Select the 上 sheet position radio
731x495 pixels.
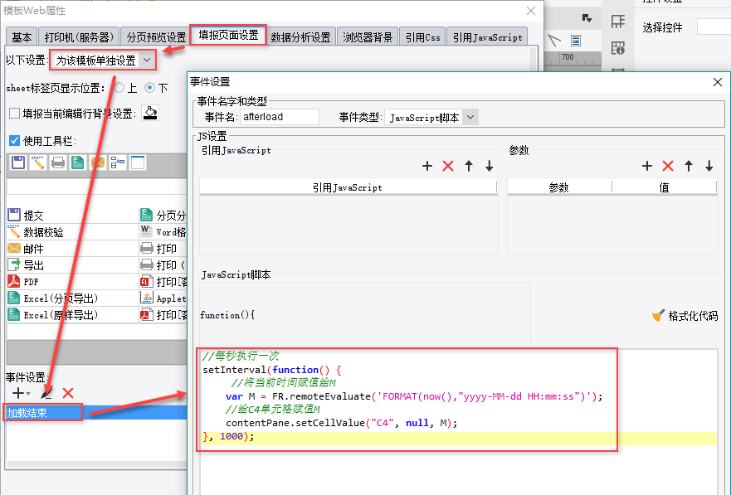click(x=119, y=88)
